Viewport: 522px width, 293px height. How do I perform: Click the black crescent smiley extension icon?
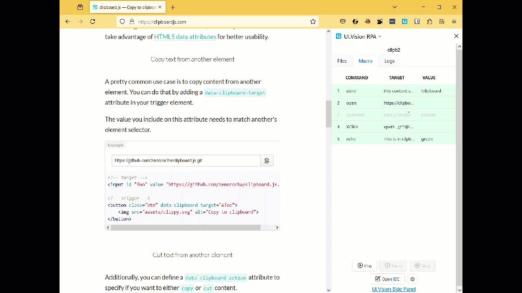click(355, 22)
